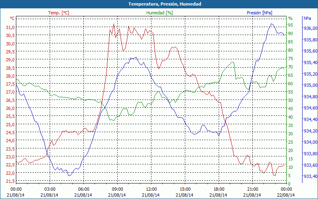Click green humidity axis value "40"

click(291, 117)
